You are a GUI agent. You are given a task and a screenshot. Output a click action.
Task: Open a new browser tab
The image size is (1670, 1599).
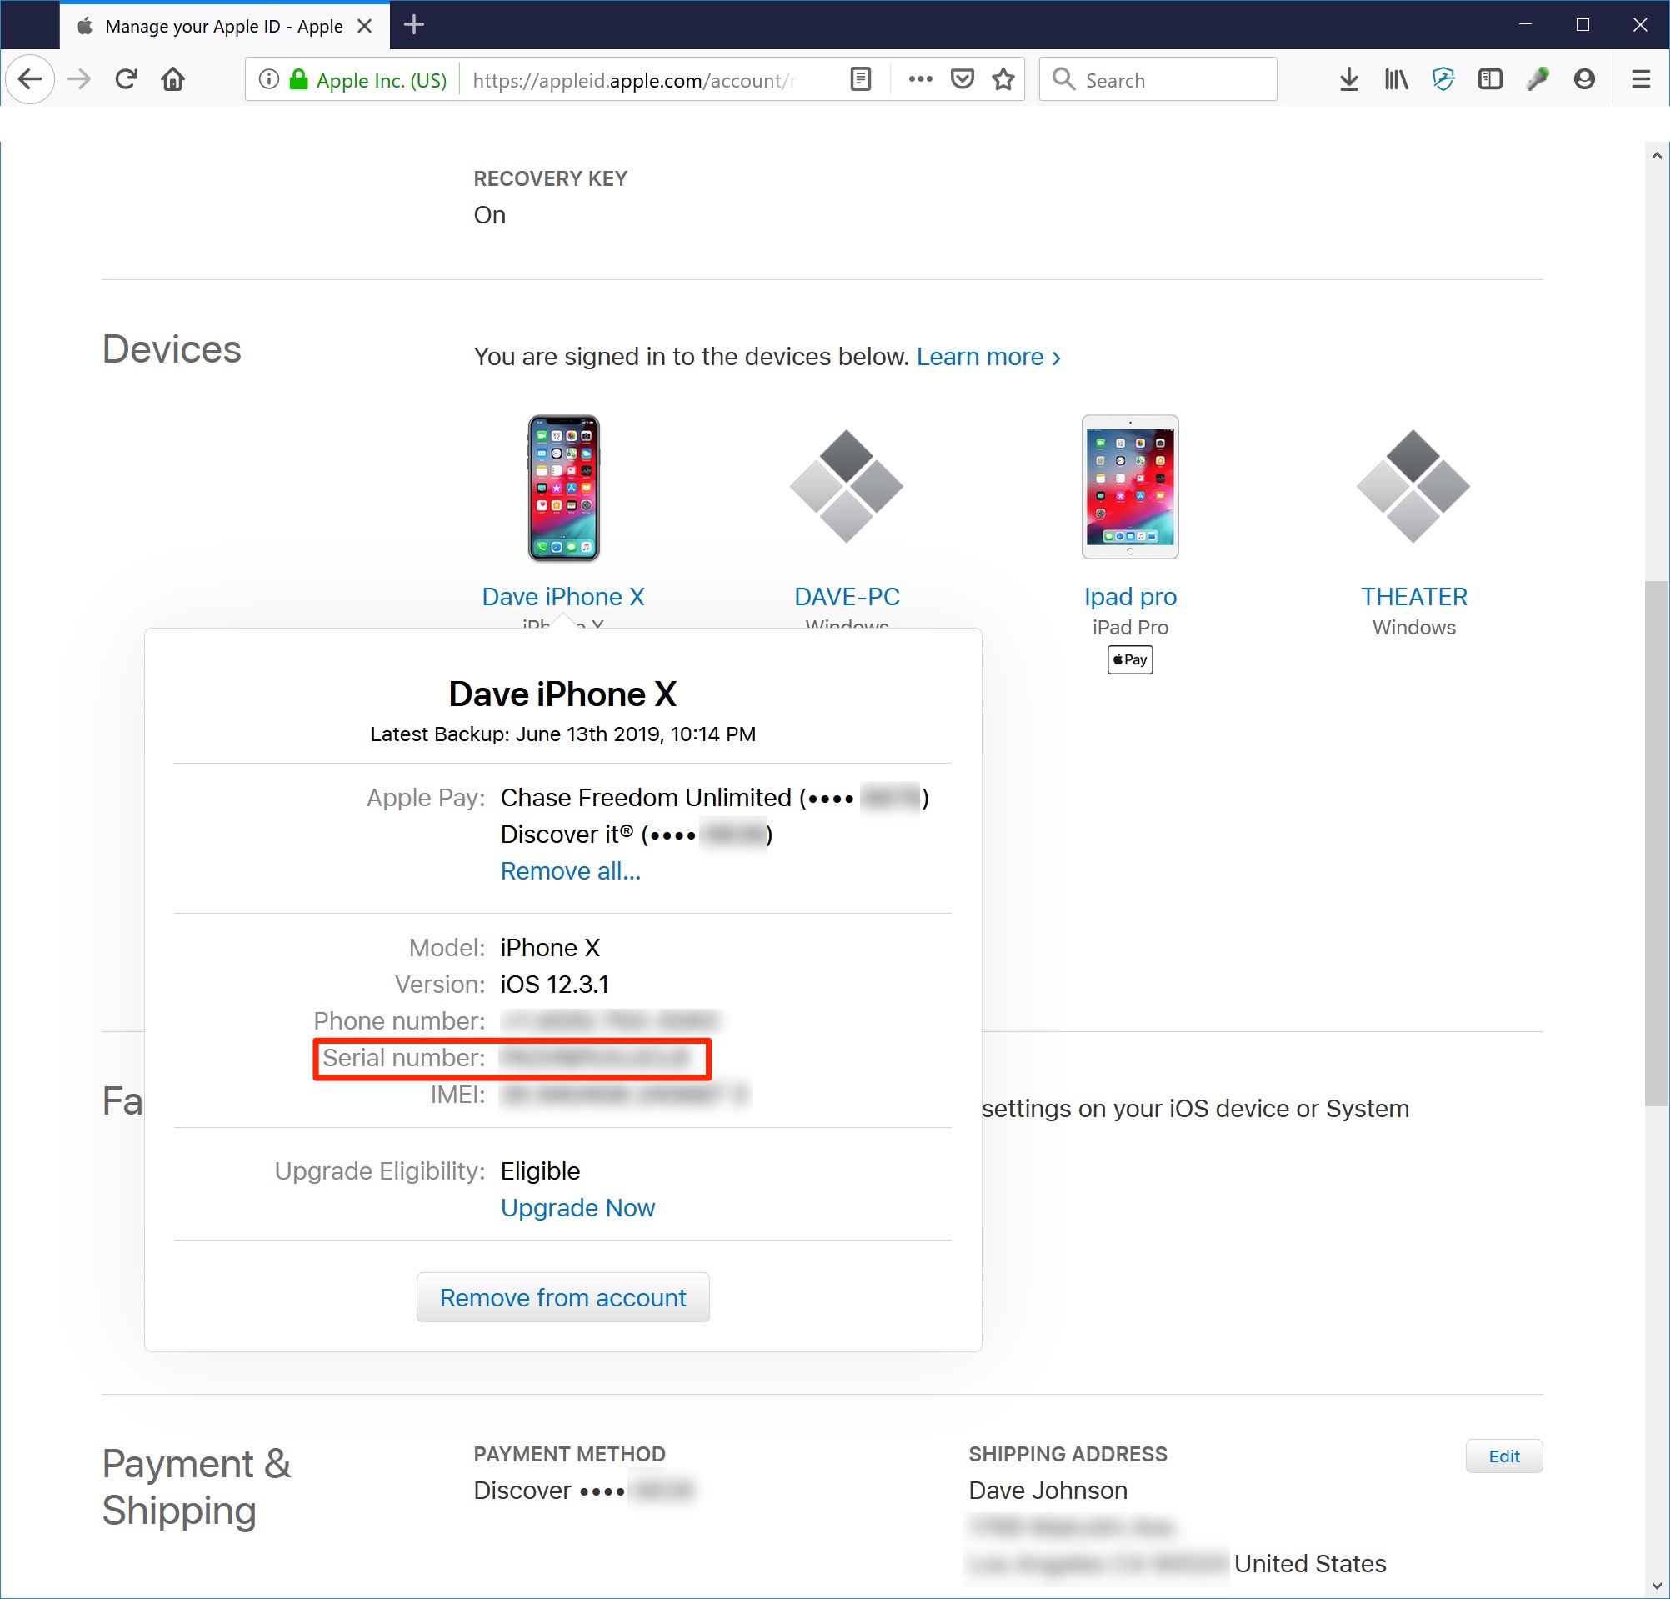pos(414,25)
